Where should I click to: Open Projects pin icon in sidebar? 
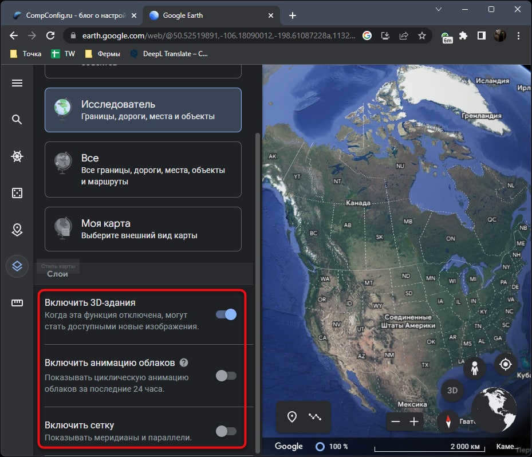tap(17, 230)
